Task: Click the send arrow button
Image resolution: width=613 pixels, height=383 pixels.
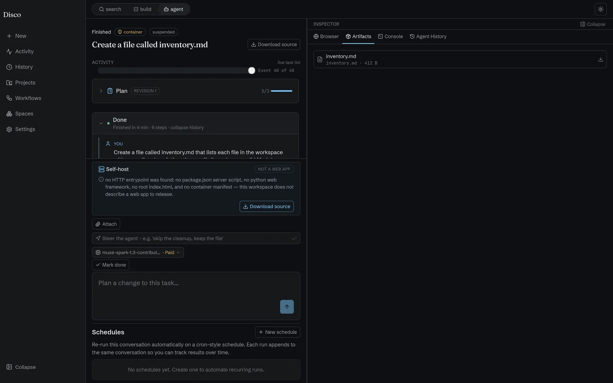Action: (287, 307)
